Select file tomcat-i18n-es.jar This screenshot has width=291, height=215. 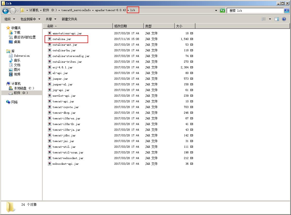[x=66, y=118]
